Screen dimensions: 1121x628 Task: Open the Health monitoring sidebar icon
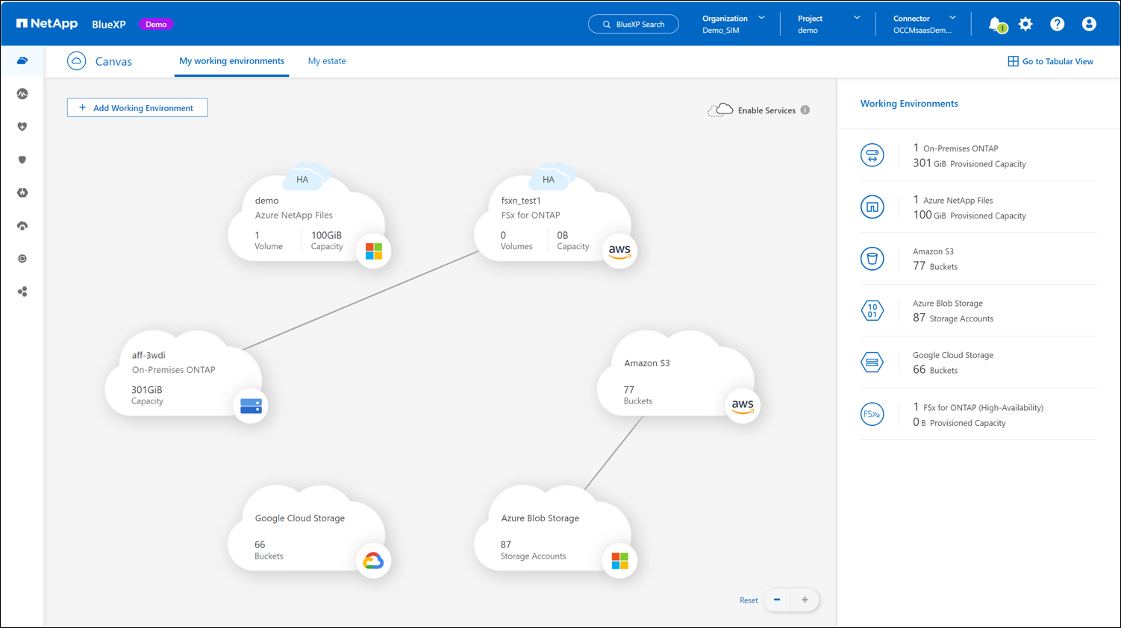22,94
